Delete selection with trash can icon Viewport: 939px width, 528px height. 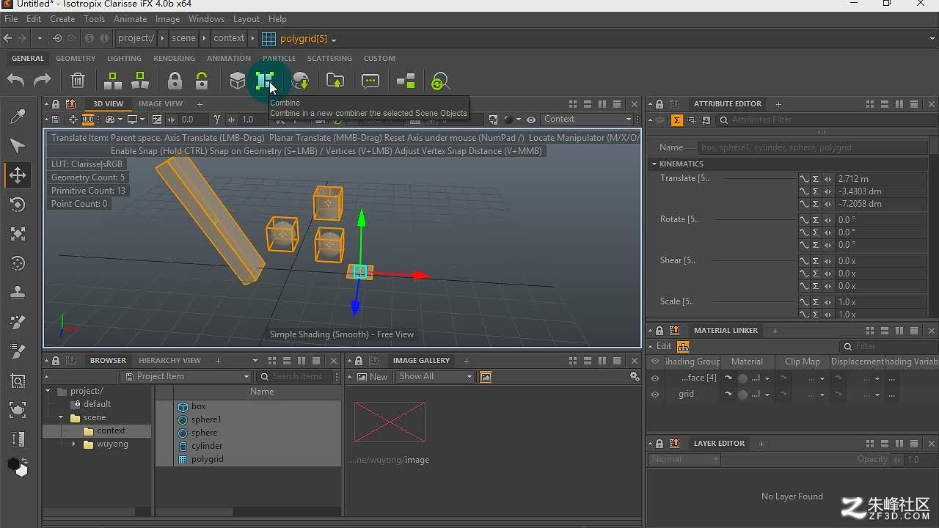[78, 81]
